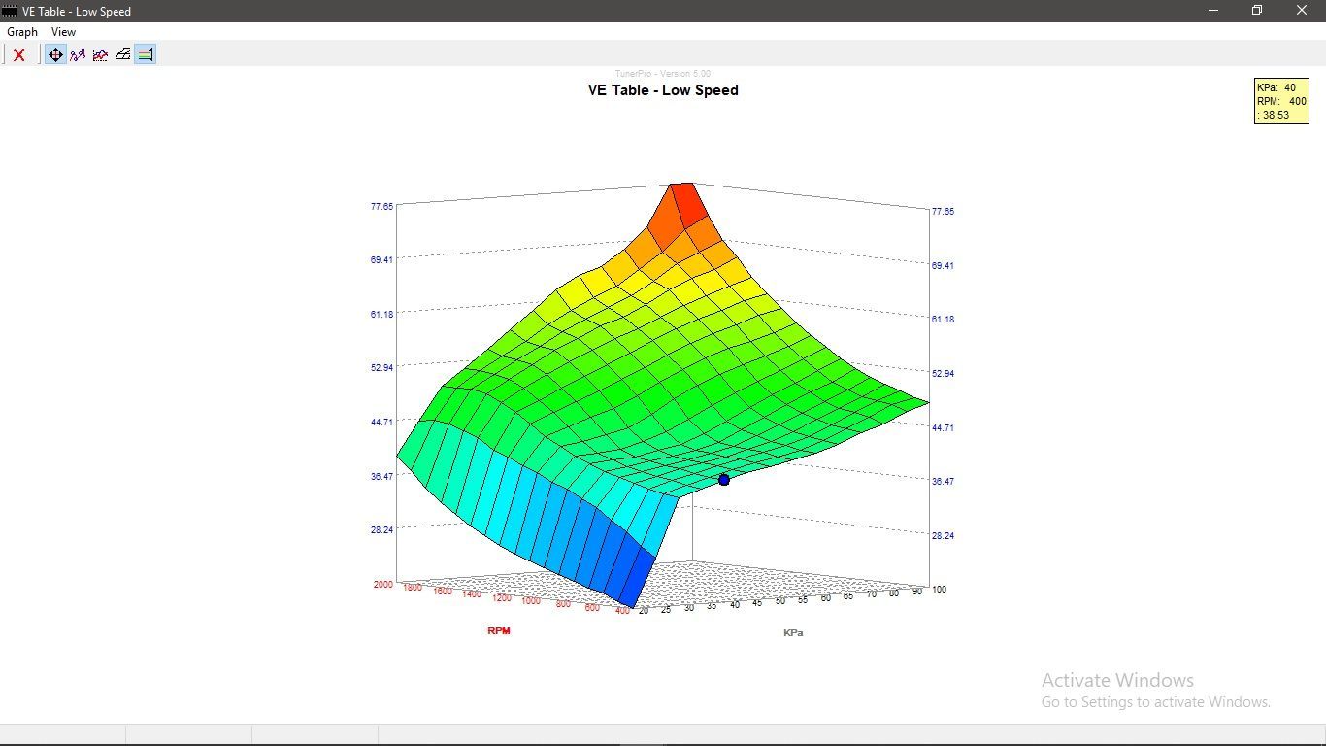Toggle the rotate/move graph tool
Viewport: 1326px width, 746px height.
(55, 55)
